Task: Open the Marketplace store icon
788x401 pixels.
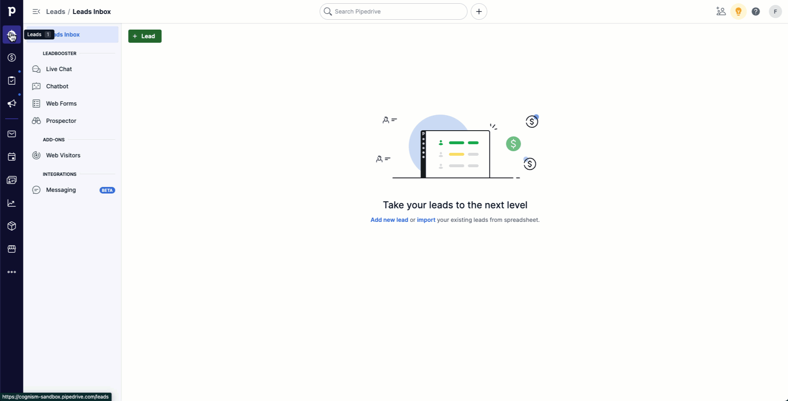Action: (11, 249)
